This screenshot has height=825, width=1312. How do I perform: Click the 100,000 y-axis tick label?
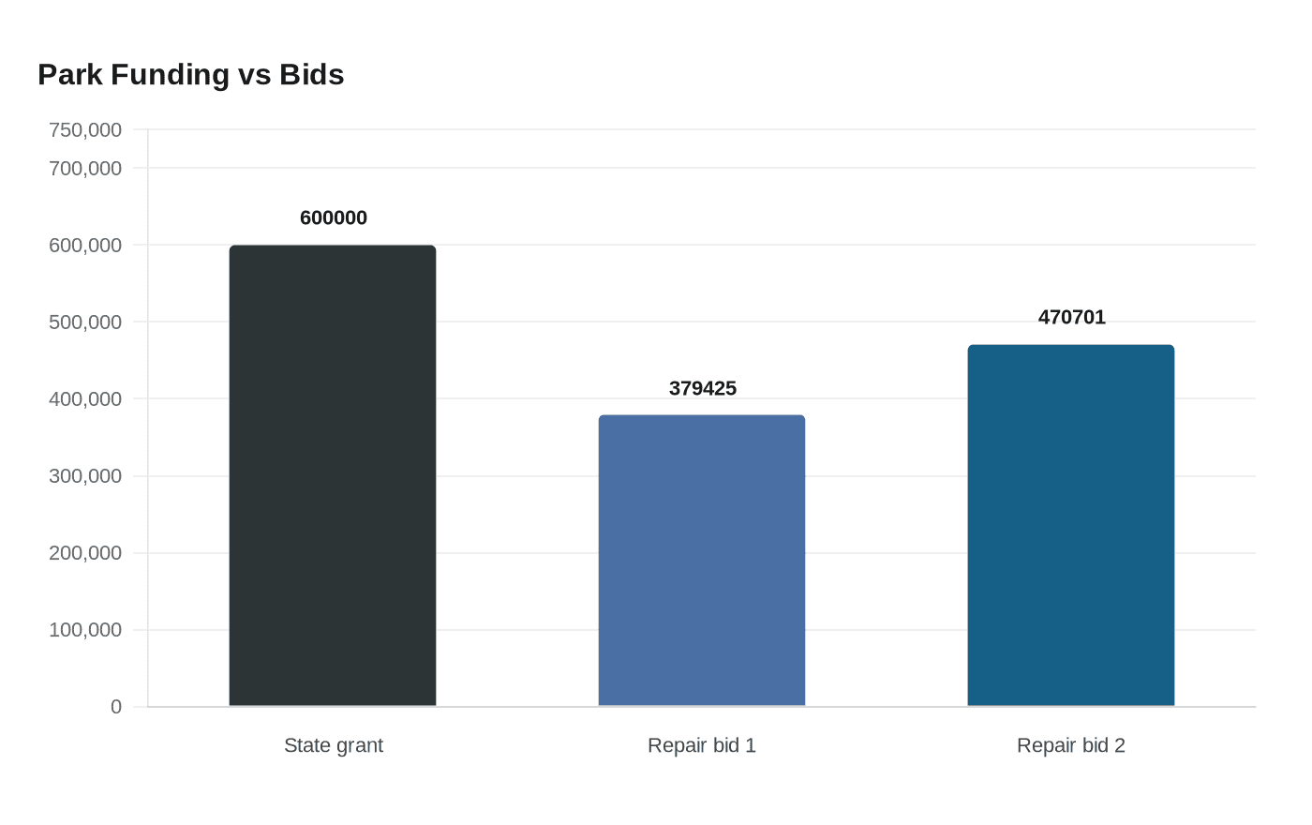click(x=85, y=630)
